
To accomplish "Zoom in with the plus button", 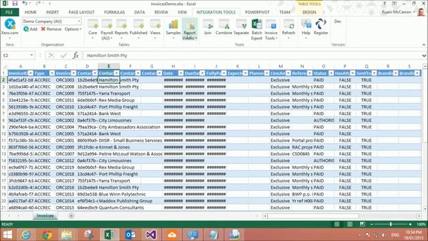I will (x=410, y=224).
